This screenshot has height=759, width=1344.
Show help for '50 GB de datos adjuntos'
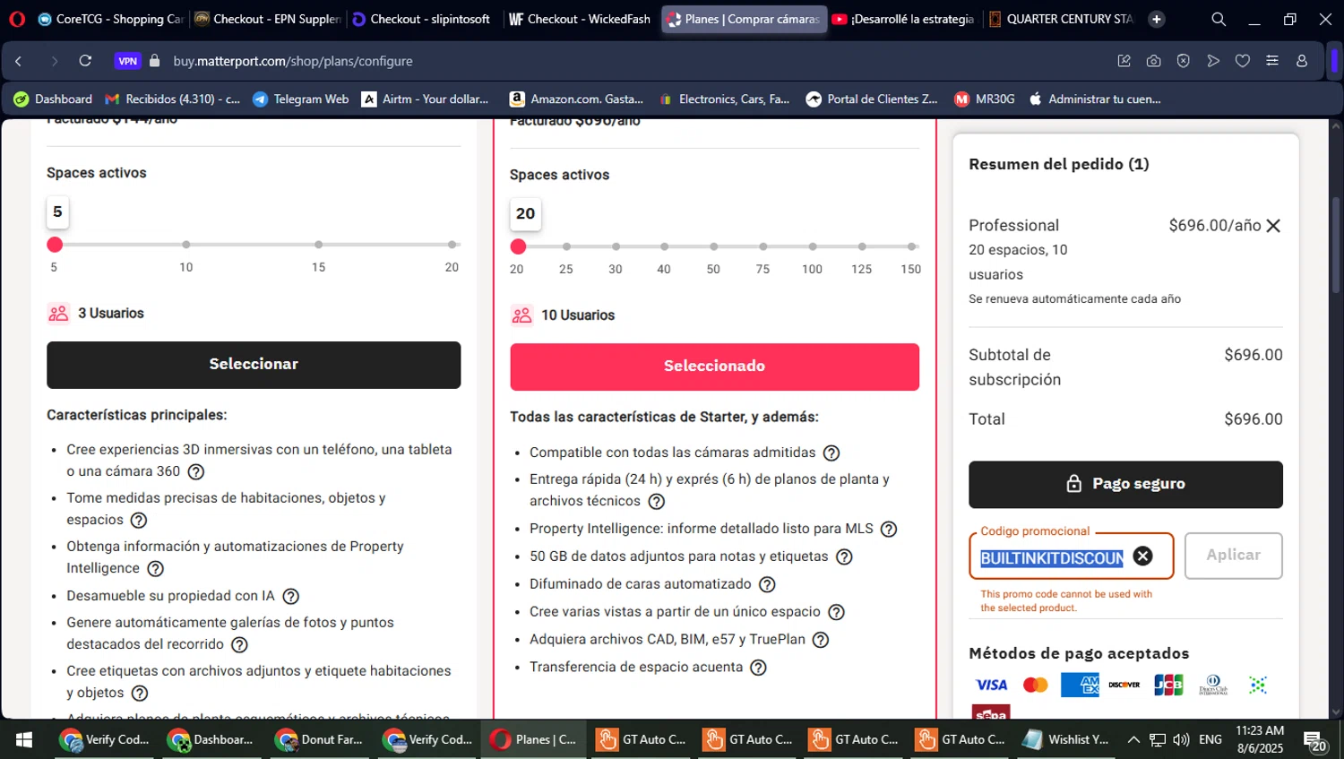pyautogui.click(x=844, y=556)
